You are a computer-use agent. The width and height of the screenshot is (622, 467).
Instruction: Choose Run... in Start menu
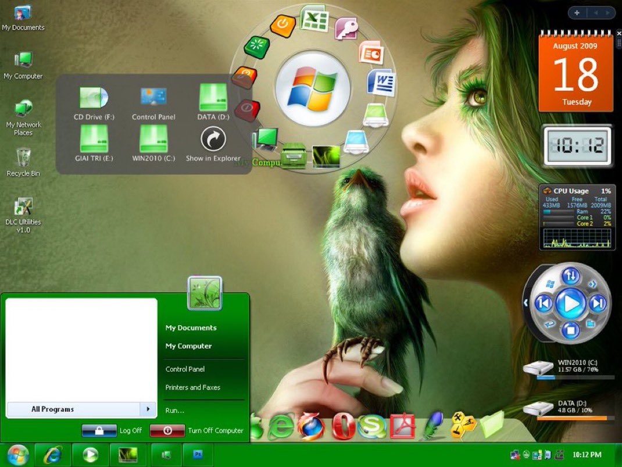175,410
